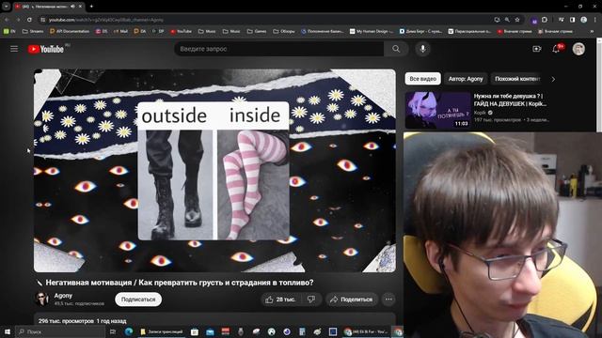
Task: Open the browser extensions puzzle icon
Action: point(545,20)
